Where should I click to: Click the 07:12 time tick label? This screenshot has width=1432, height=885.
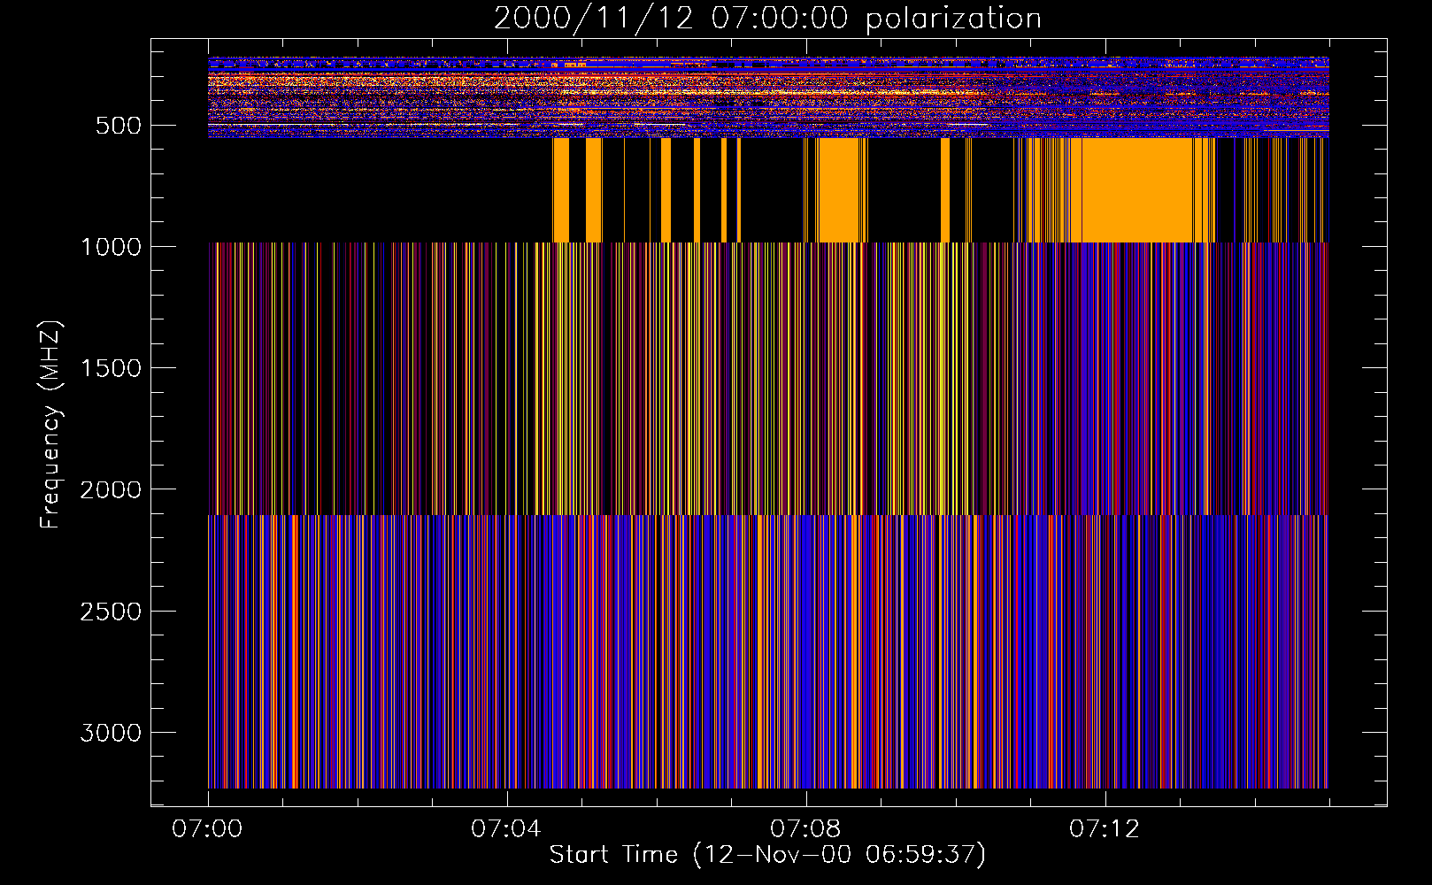(1105, 829)
